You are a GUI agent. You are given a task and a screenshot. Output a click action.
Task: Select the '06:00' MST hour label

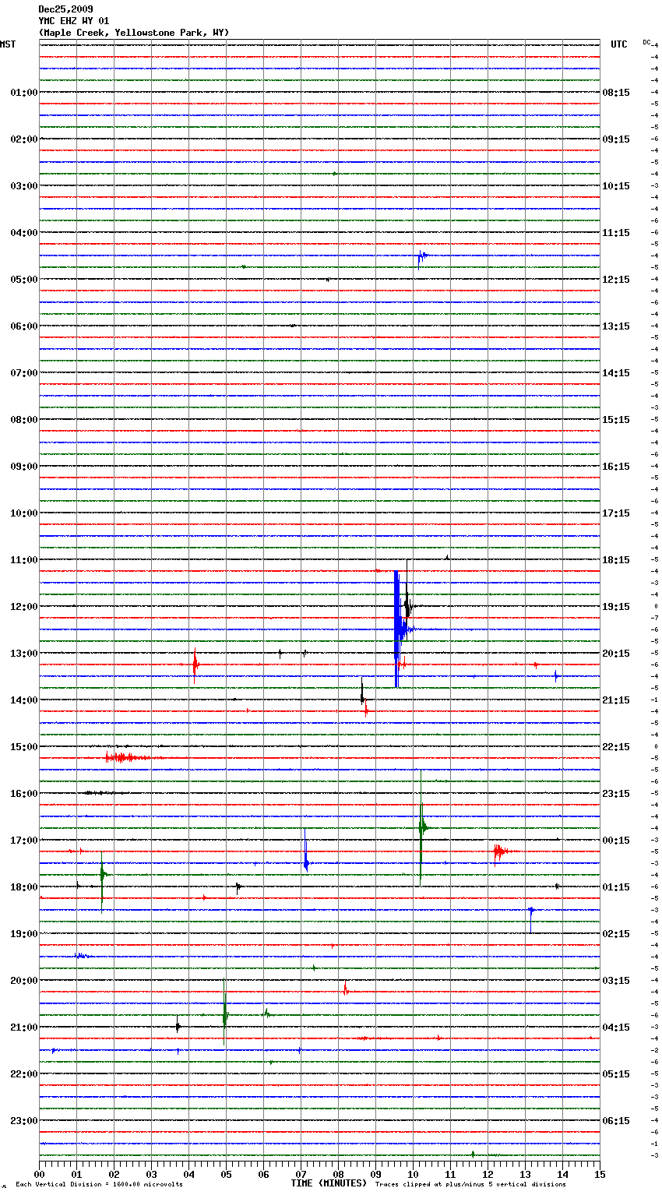coord(24,326)
